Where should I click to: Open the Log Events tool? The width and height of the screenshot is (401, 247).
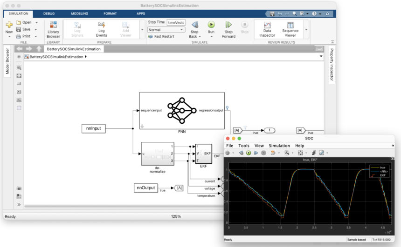point(102,30)
